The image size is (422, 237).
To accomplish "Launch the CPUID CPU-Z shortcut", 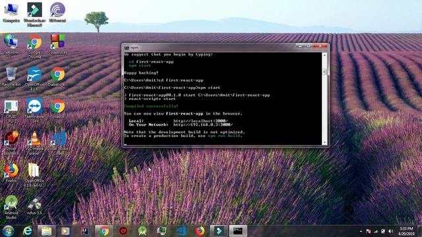I will [11, 111].
